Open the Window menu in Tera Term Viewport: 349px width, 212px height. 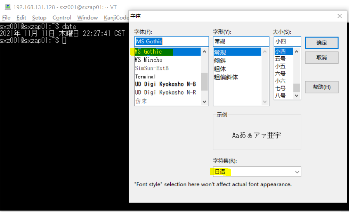click(88, 18)
